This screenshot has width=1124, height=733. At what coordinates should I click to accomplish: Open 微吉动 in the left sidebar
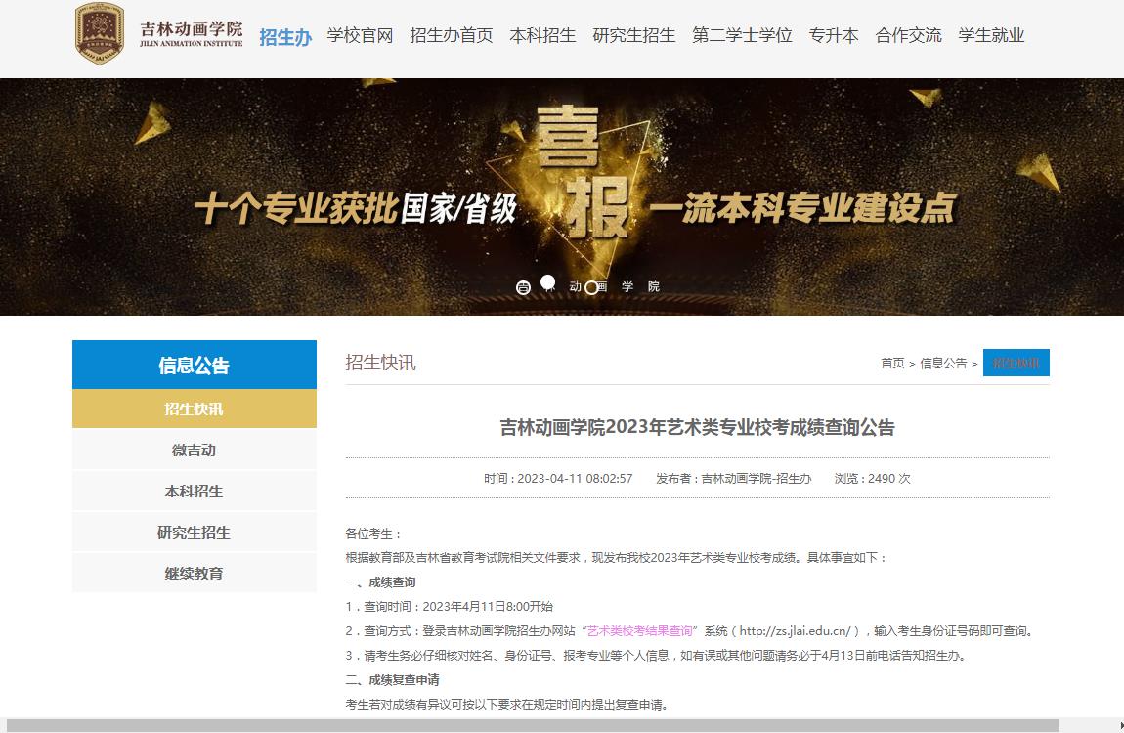tap(195, 450)
